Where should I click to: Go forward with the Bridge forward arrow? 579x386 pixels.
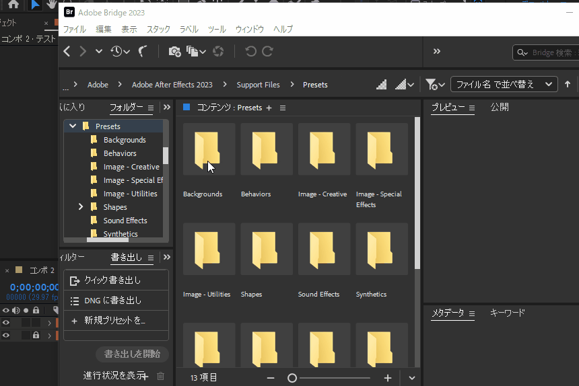pos(83,51)
